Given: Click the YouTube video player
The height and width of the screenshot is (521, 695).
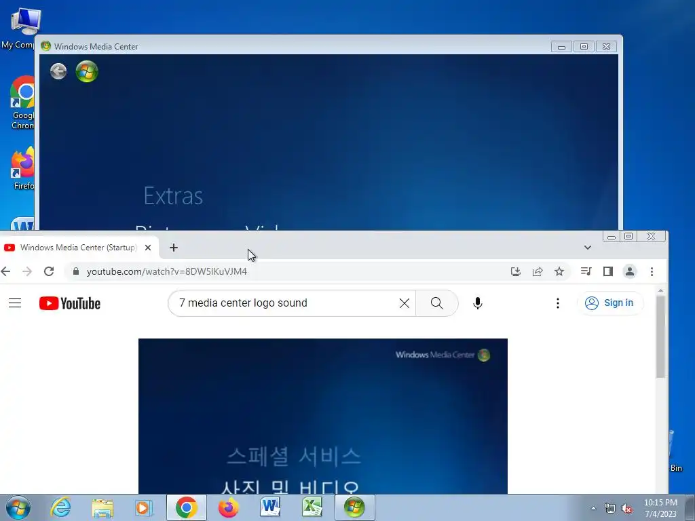Looking at the screenshot, I should click(322, 416).
